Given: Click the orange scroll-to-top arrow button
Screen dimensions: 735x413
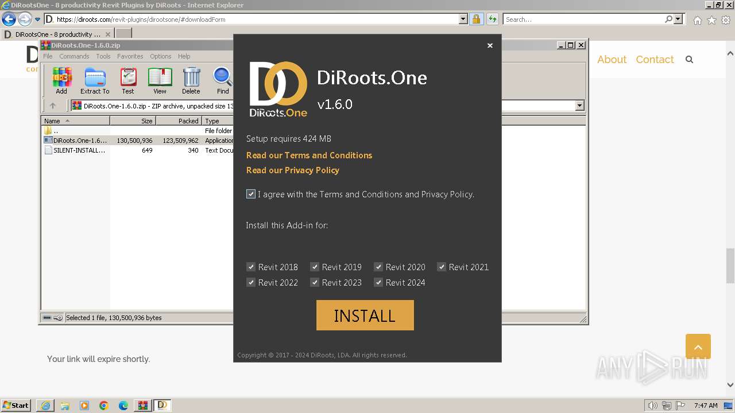Looking at the screenshot, I should (698, 346).
